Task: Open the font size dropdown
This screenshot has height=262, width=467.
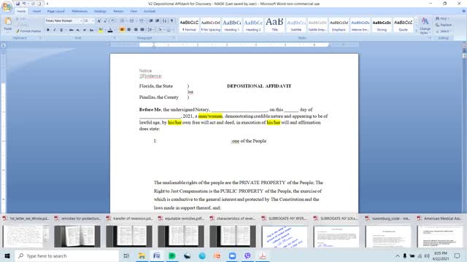Action: tap(93, 21)
